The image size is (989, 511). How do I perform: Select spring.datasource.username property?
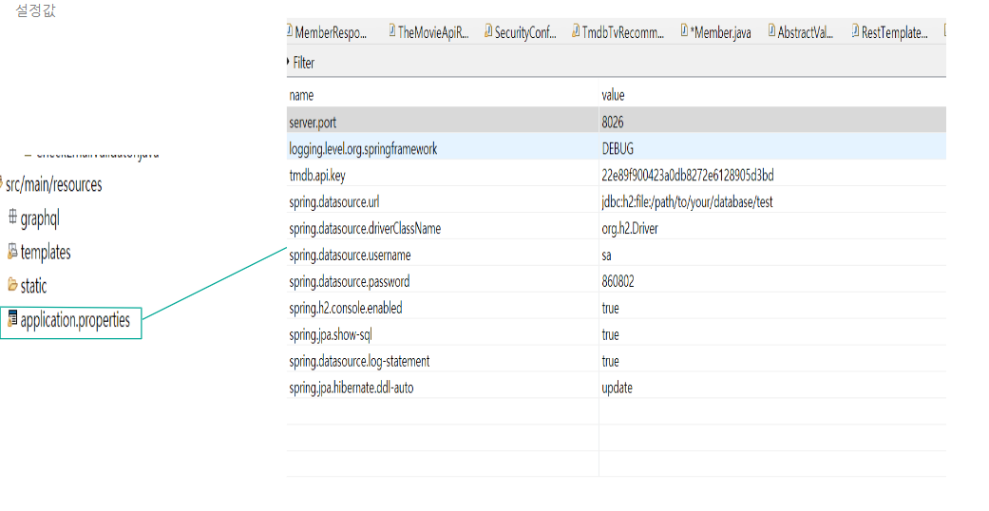tap(350, 255)
